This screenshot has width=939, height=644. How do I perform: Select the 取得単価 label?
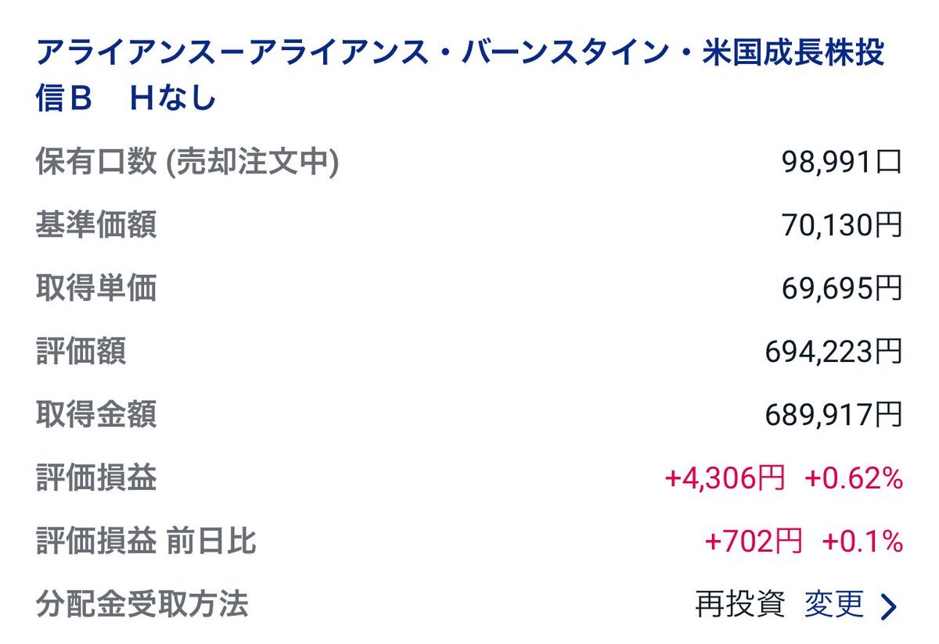click(96, 288)
